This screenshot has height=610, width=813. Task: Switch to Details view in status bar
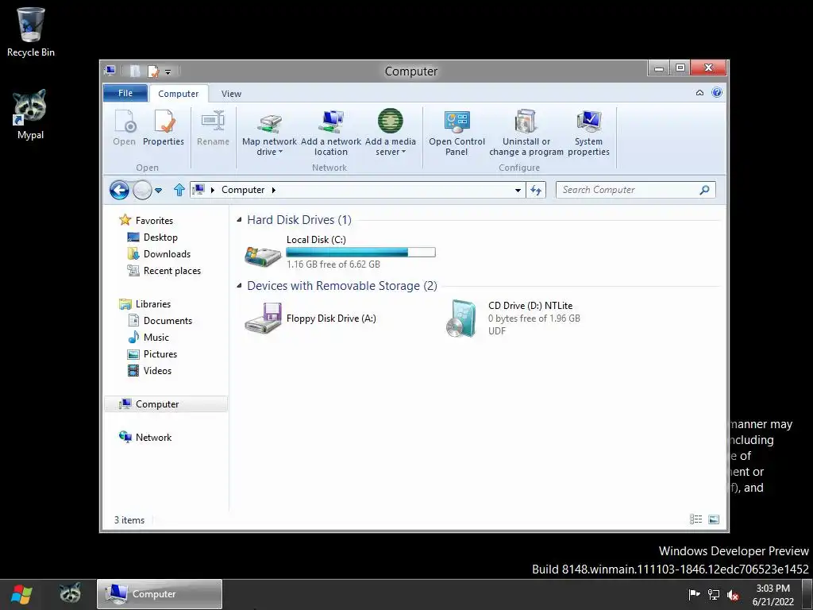tap(695, 519)
